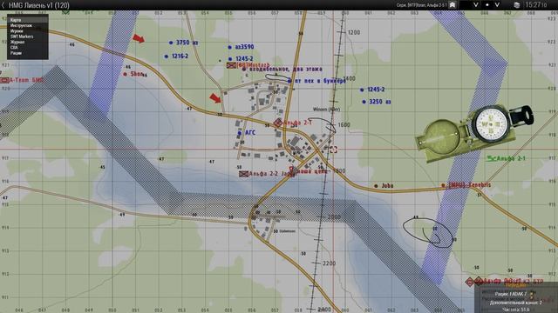
Task: Click the 1200 range label on the ruler
Action: click(x=354, y=32)
